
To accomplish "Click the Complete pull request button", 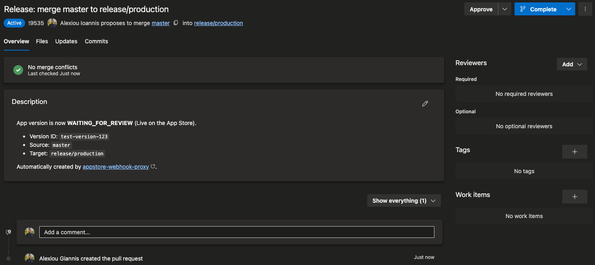I will coord(538,9).
